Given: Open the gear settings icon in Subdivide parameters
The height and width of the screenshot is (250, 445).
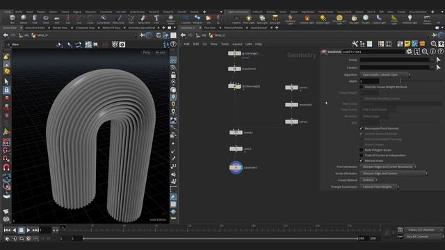Looking at the screenshot, I should (409, 51).
